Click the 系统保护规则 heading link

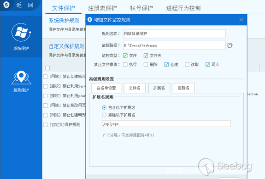[64, 21]
